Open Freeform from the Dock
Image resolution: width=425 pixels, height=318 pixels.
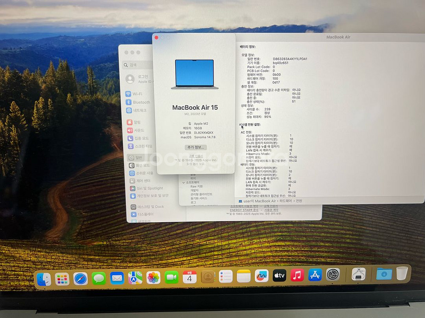(261, 276)
